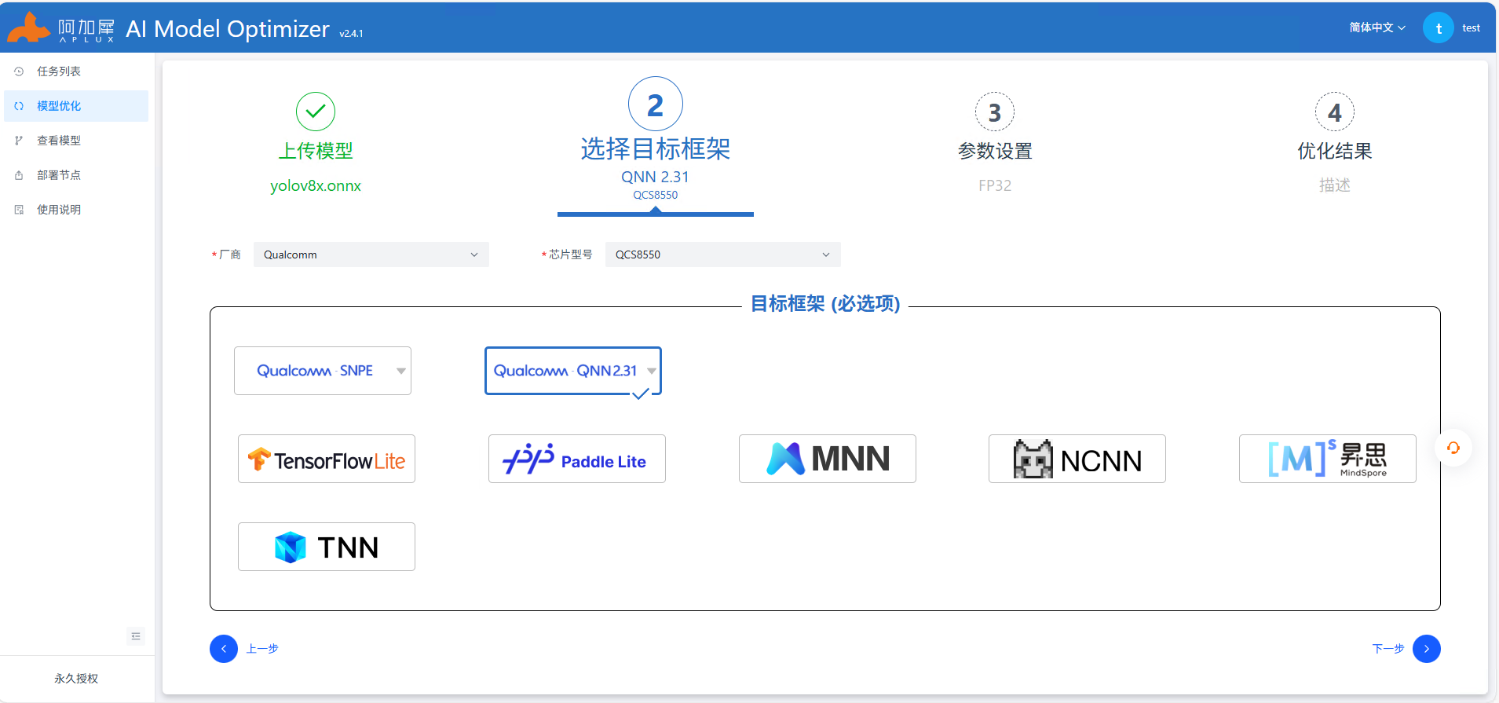Open 部署节点 in the sidebar
This screenshot has width=1499, height=703.
[x=76, y=175]
